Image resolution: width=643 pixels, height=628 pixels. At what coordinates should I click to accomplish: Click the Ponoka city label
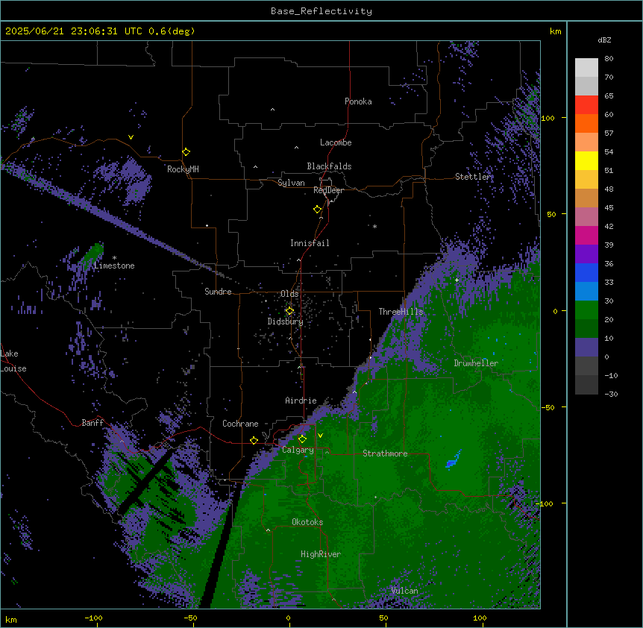click(x=358, y=101)
